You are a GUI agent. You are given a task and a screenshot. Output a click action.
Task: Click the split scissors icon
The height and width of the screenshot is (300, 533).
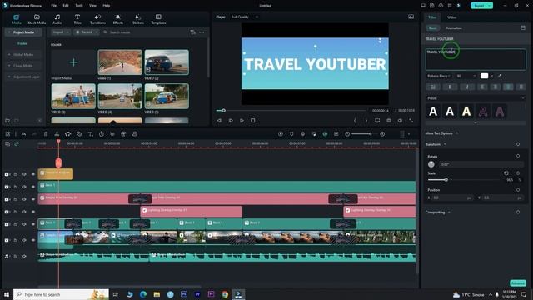click(57, 134)
